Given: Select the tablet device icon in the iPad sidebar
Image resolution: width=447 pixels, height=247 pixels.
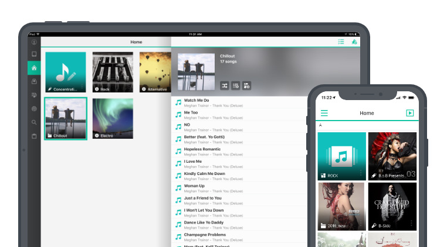Looking at the screenshot, I should (x=34, y=54).
